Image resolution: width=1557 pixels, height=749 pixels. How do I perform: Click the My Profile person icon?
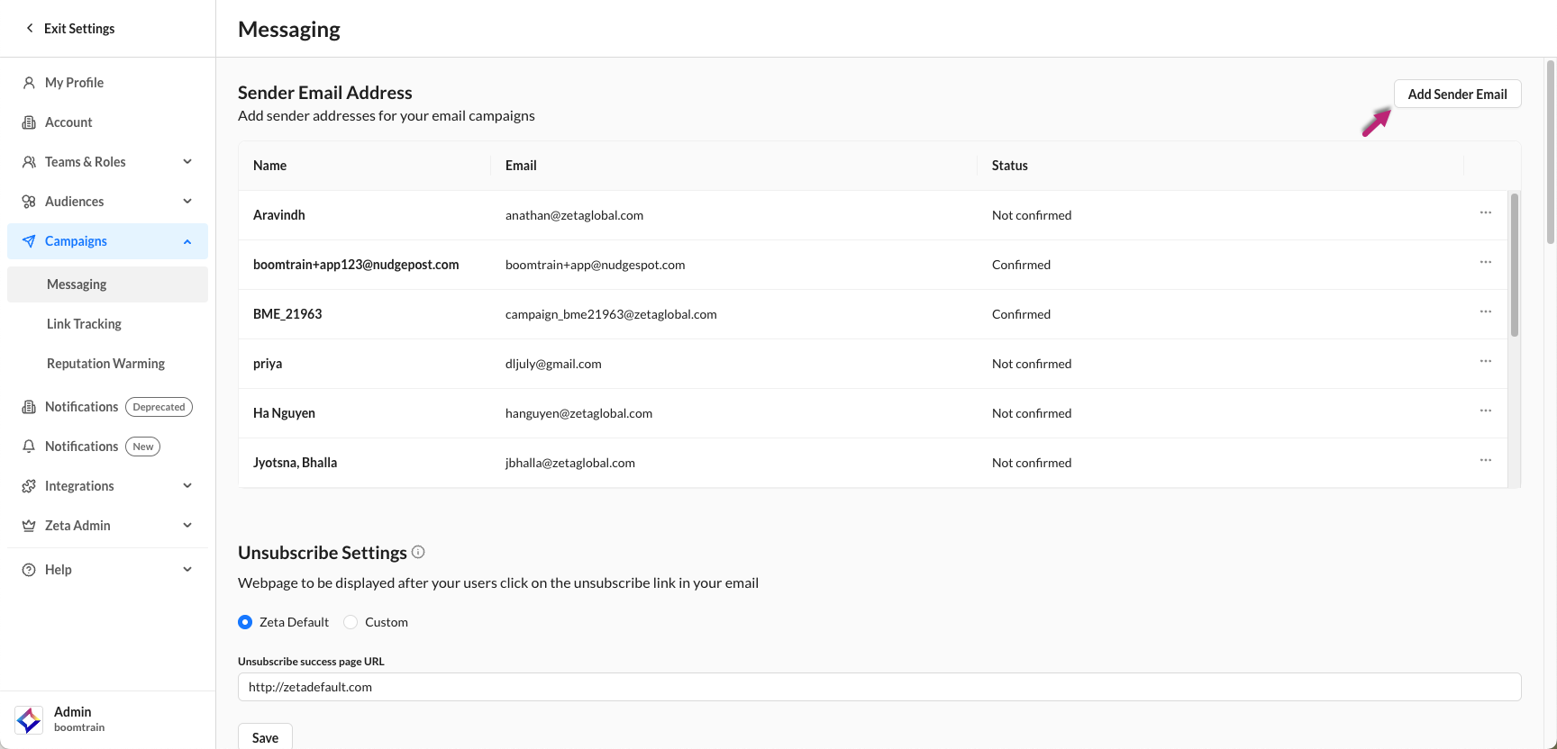tap(29, 83)
